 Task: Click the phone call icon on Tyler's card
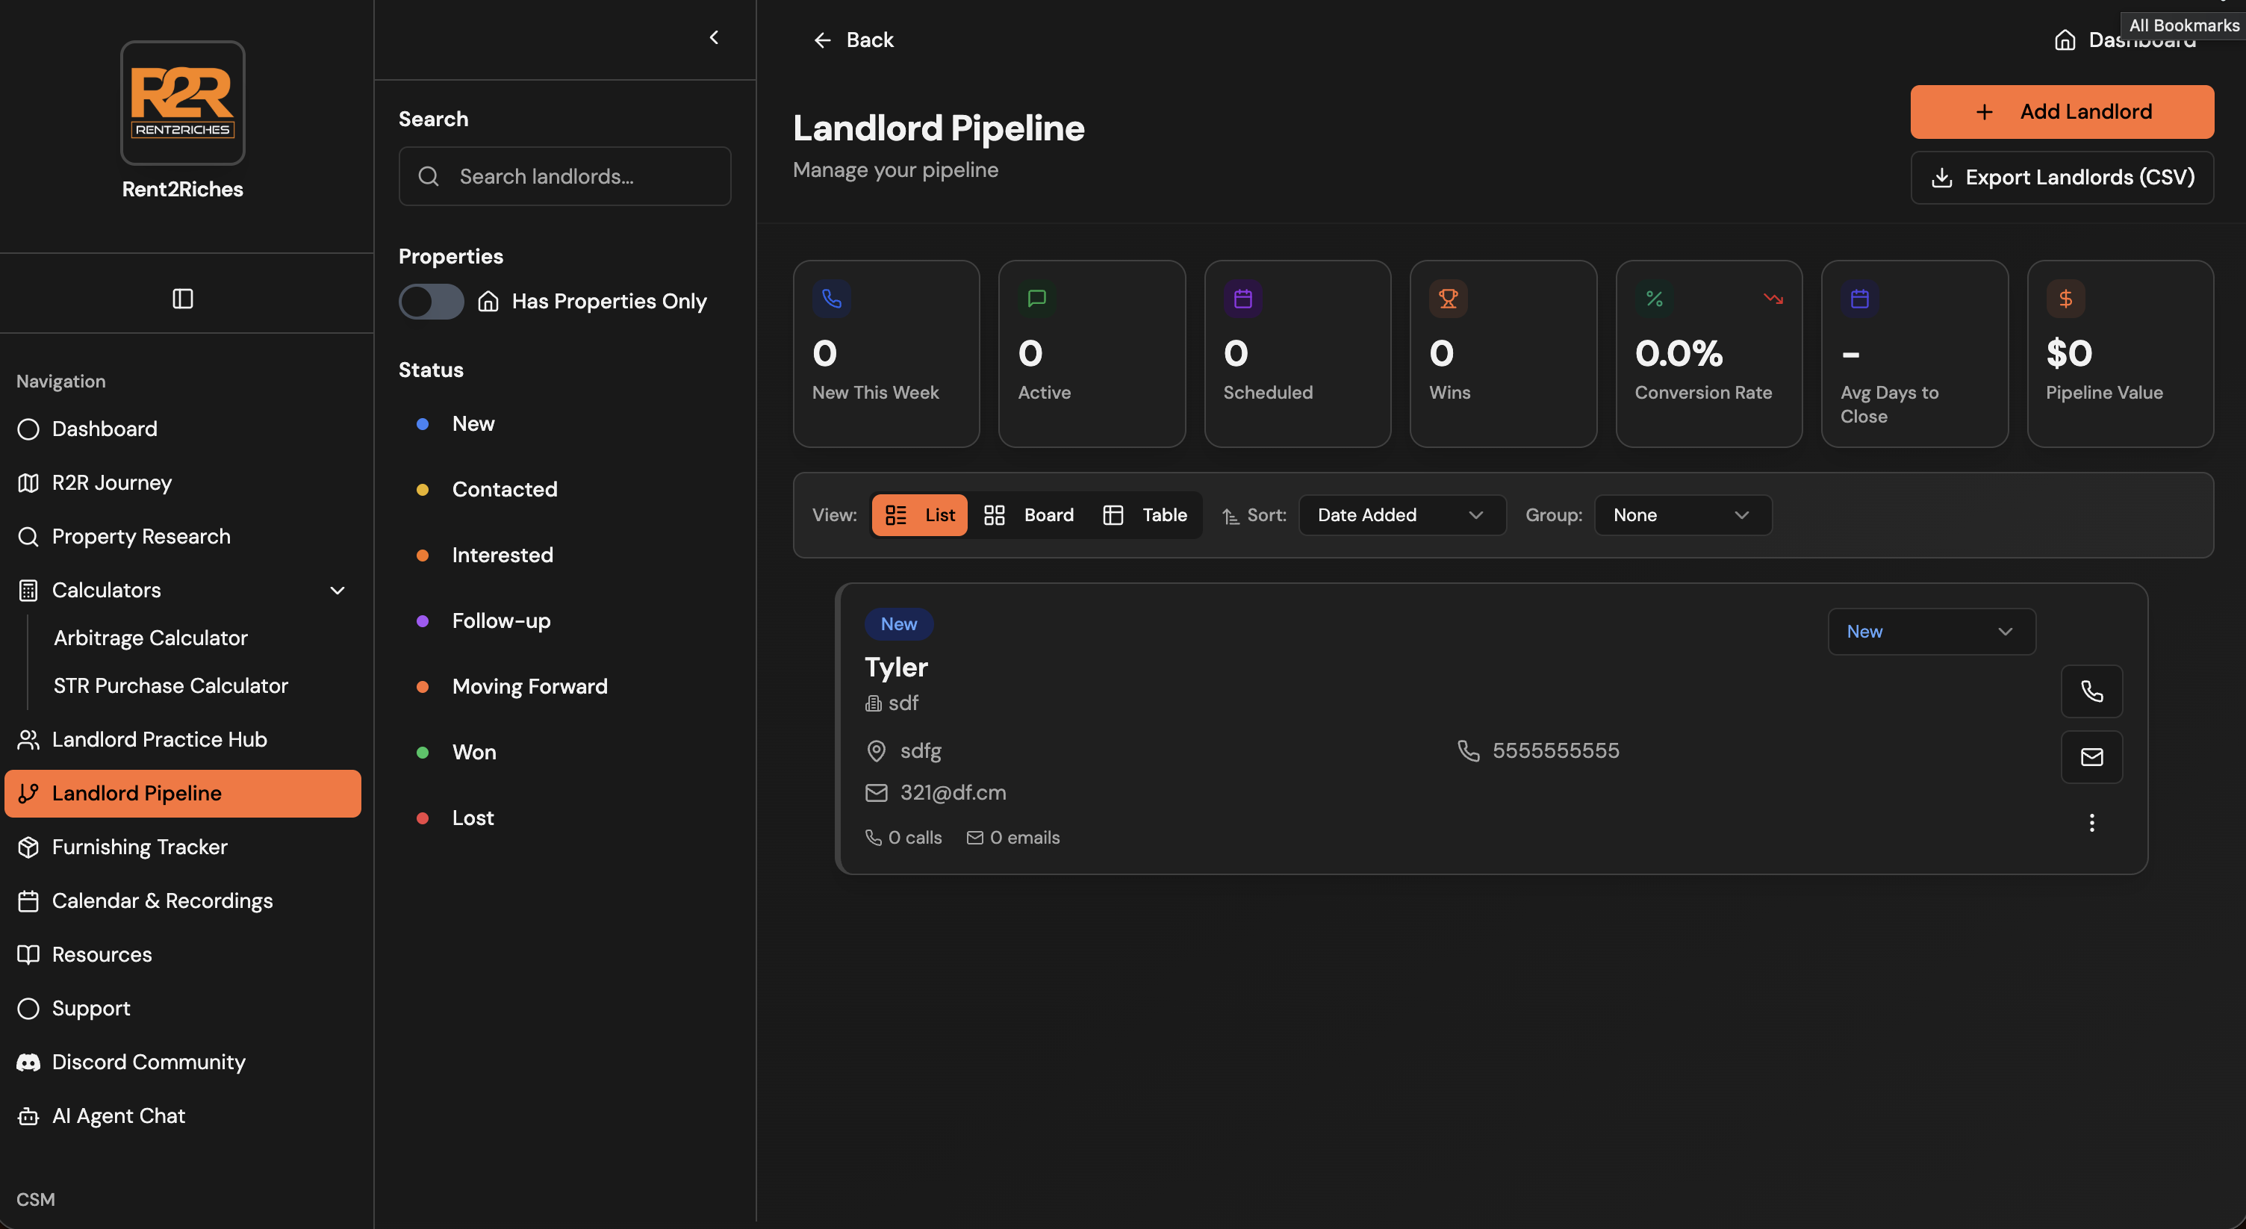tap(2091, 691)
